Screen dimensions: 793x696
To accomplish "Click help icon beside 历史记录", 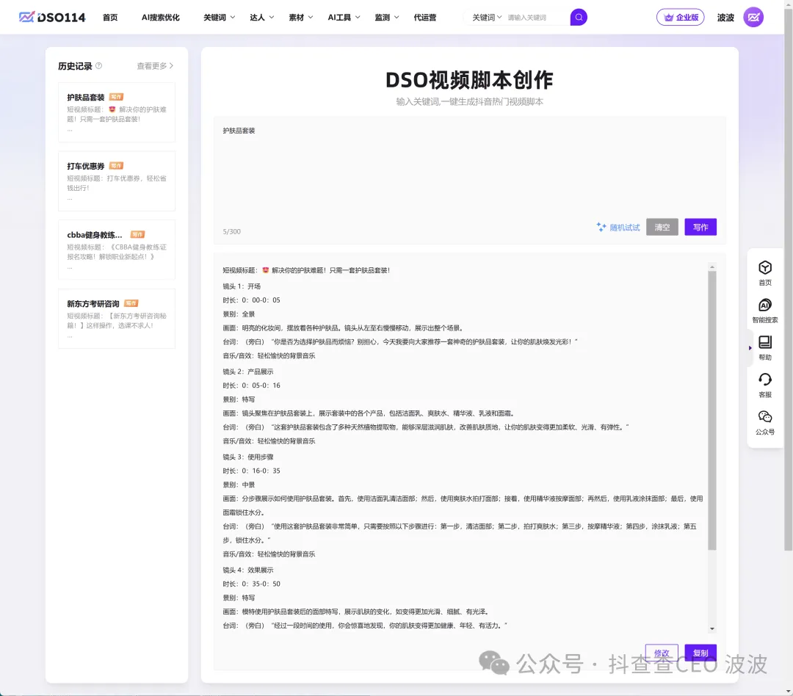I will (x=99, y=66).
